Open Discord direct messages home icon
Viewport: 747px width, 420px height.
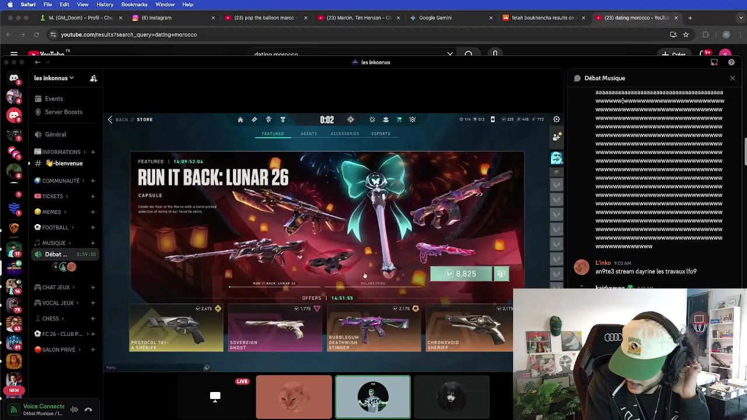(x=14, y=78)
